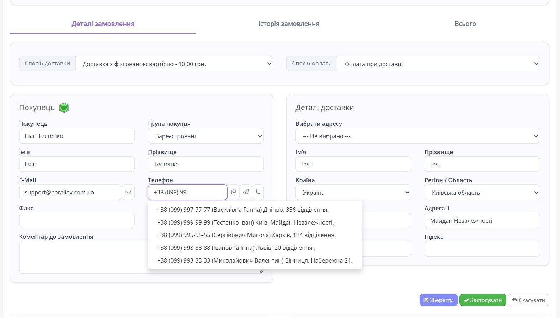Click the Зберегти button

click(438, 300)
